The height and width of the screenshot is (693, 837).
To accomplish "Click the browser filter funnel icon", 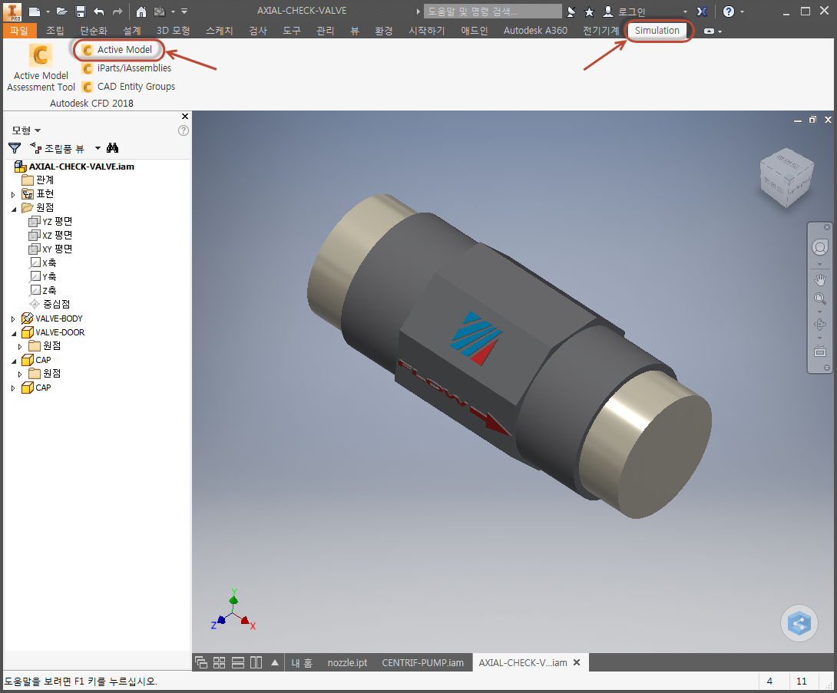I will 15,148.
